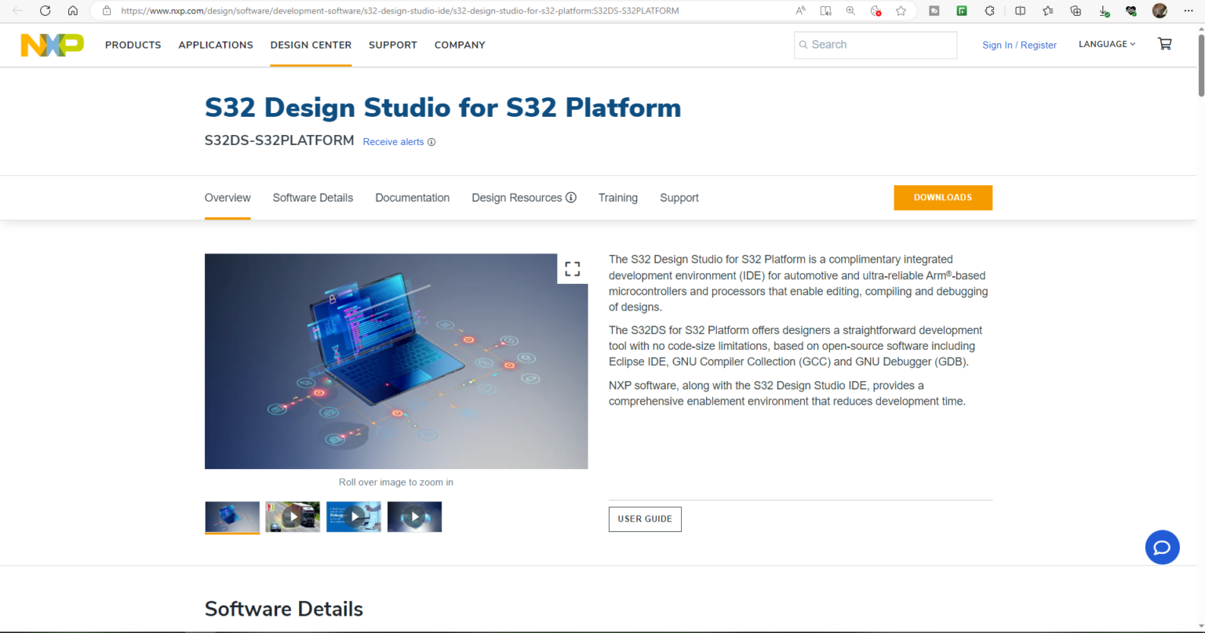Expand image to fullscreen view

coord(573,269)
